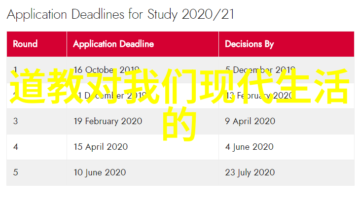The image size is (359, 201).
Task: Click the 5 December 2019 decision cell
Action: point(287,70)
